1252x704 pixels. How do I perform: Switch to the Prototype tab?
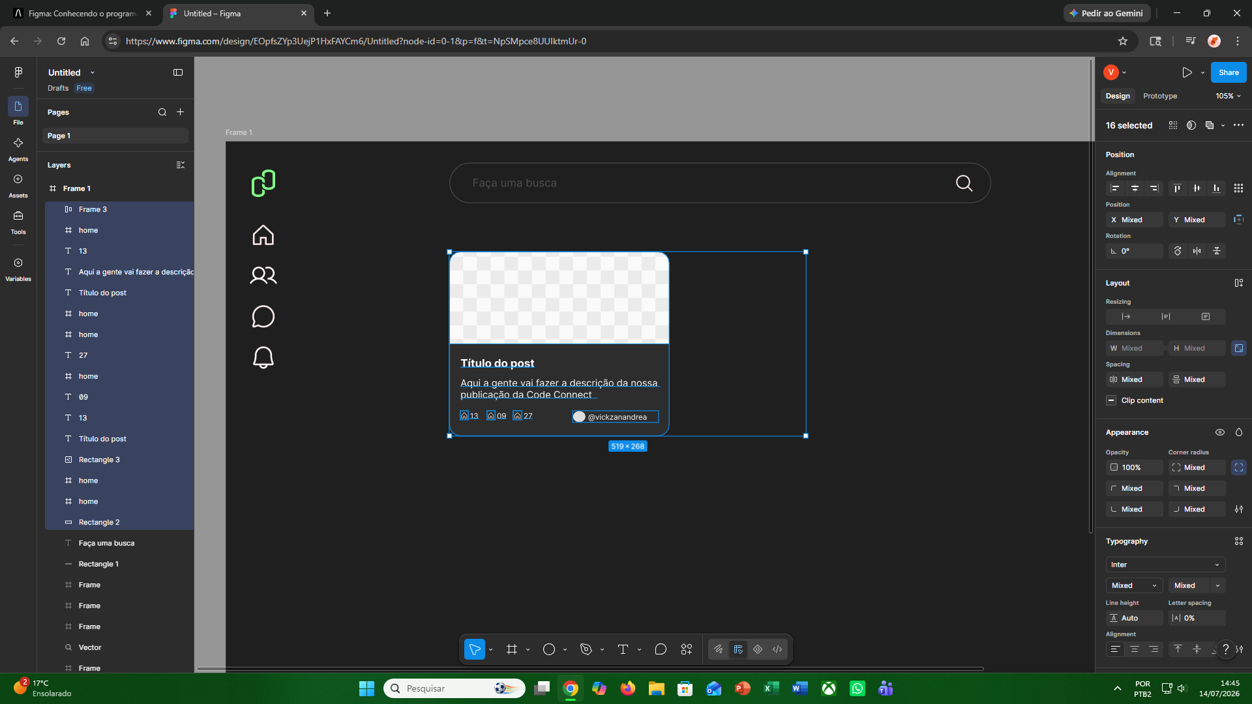pyautogui.click(x=1160, y=96)
